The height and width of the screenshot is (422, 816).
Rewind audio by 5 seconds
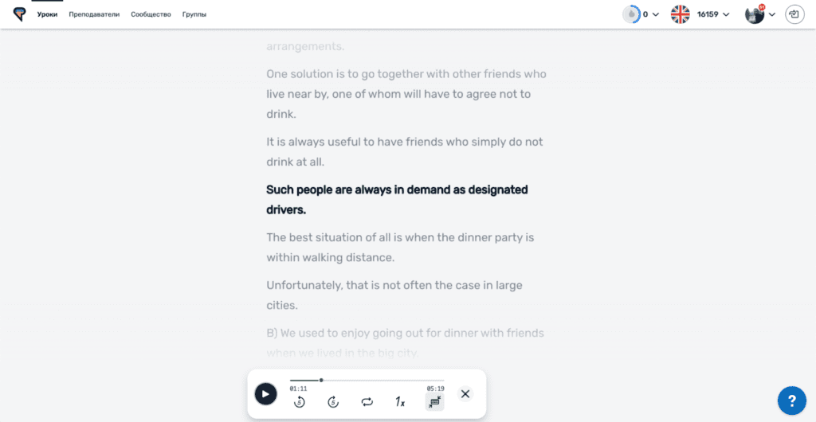pos(299,402)
